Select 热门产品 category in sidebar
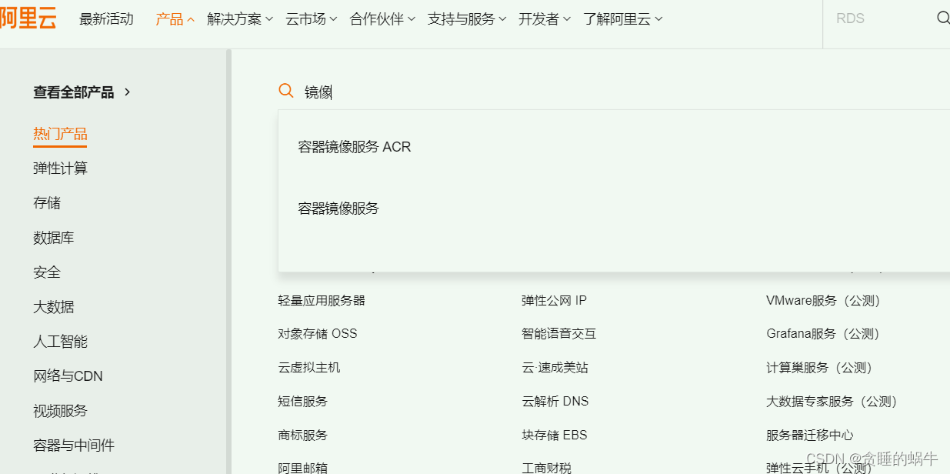950x474 pixels. (60, 134)
